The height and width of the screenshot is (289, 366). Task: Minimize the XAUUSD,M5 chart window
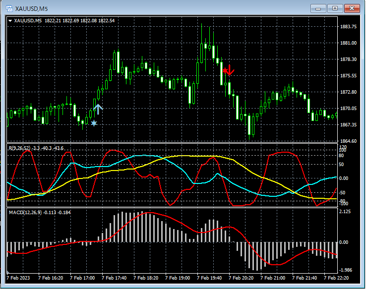[x=318, y=8]
